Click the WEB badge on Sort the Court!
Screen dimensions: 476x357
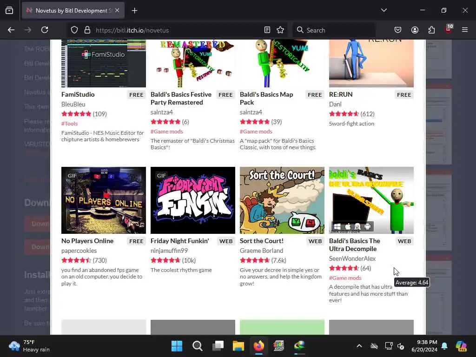tap(315, 241)
